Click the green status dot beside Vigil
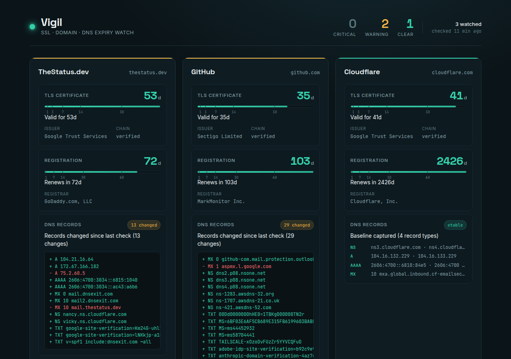 32,27
